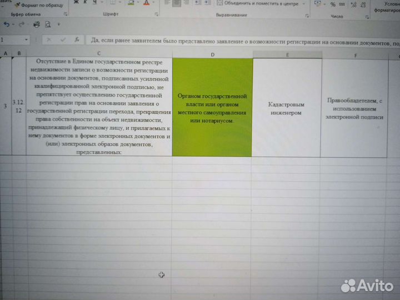This screenshot has width=400, height=300.
Task: Select the cell containing '3.12.12'
Action: tap(19, 106)
